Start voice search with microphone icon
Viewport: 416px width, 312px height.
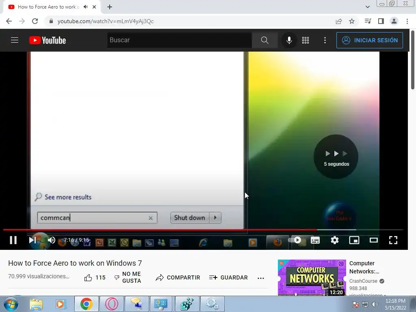click(x=289, y=40)
